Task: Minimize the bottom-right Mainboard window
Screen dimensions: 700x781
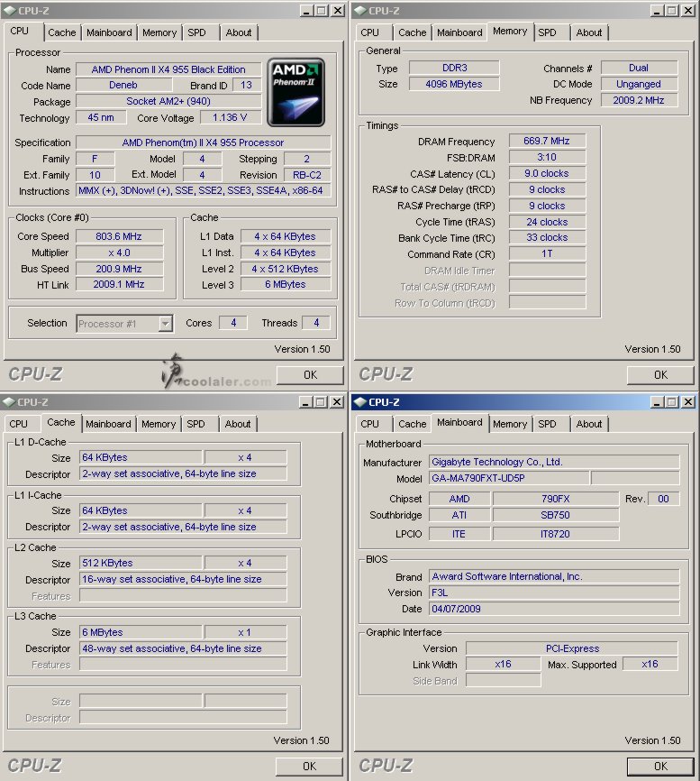Action: pyautogui.click(x=657, y=402)
